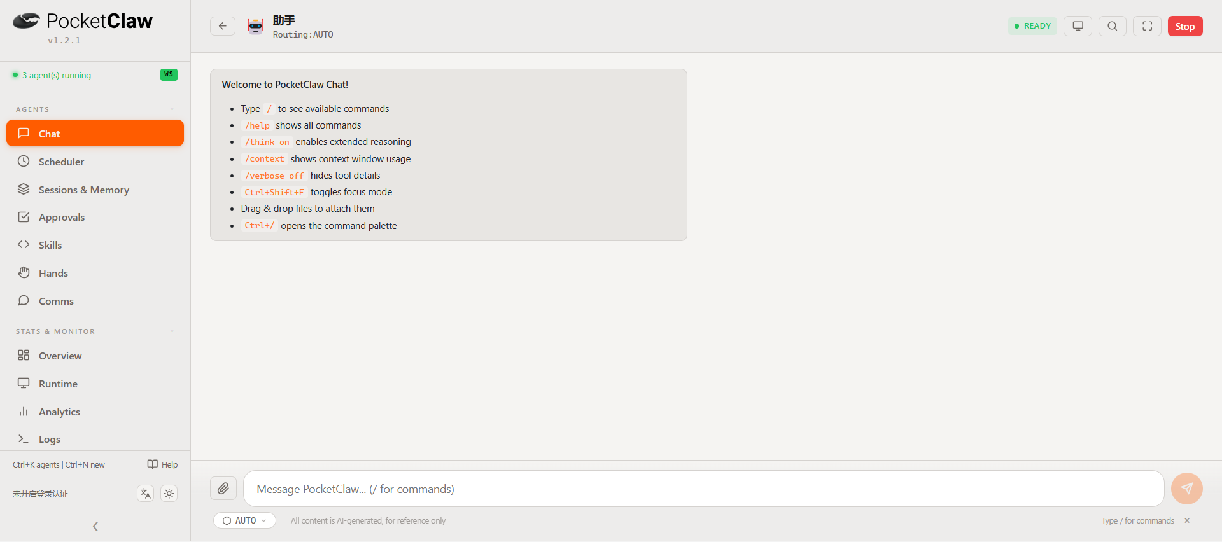The width and height of the screenshot is (1222, 542).
Task: Click 'Welcome to PocketClaw Chat!' heading
Action: coord(285,85)
